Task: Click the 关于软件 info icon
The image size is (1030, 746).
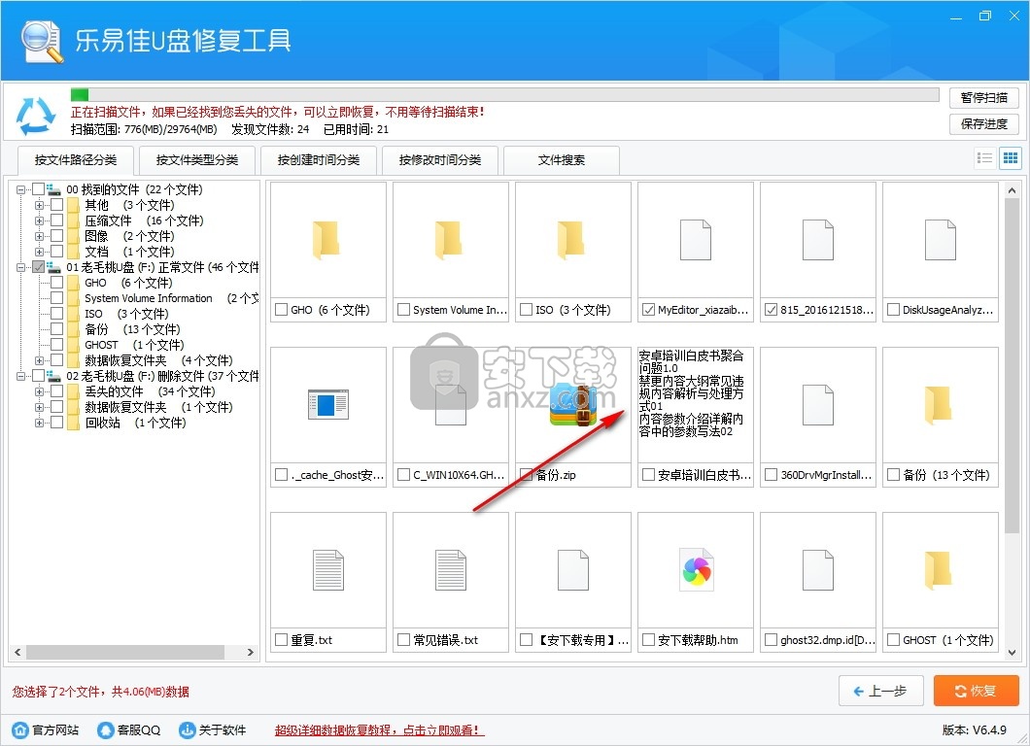Action: (x=188, y=729)
